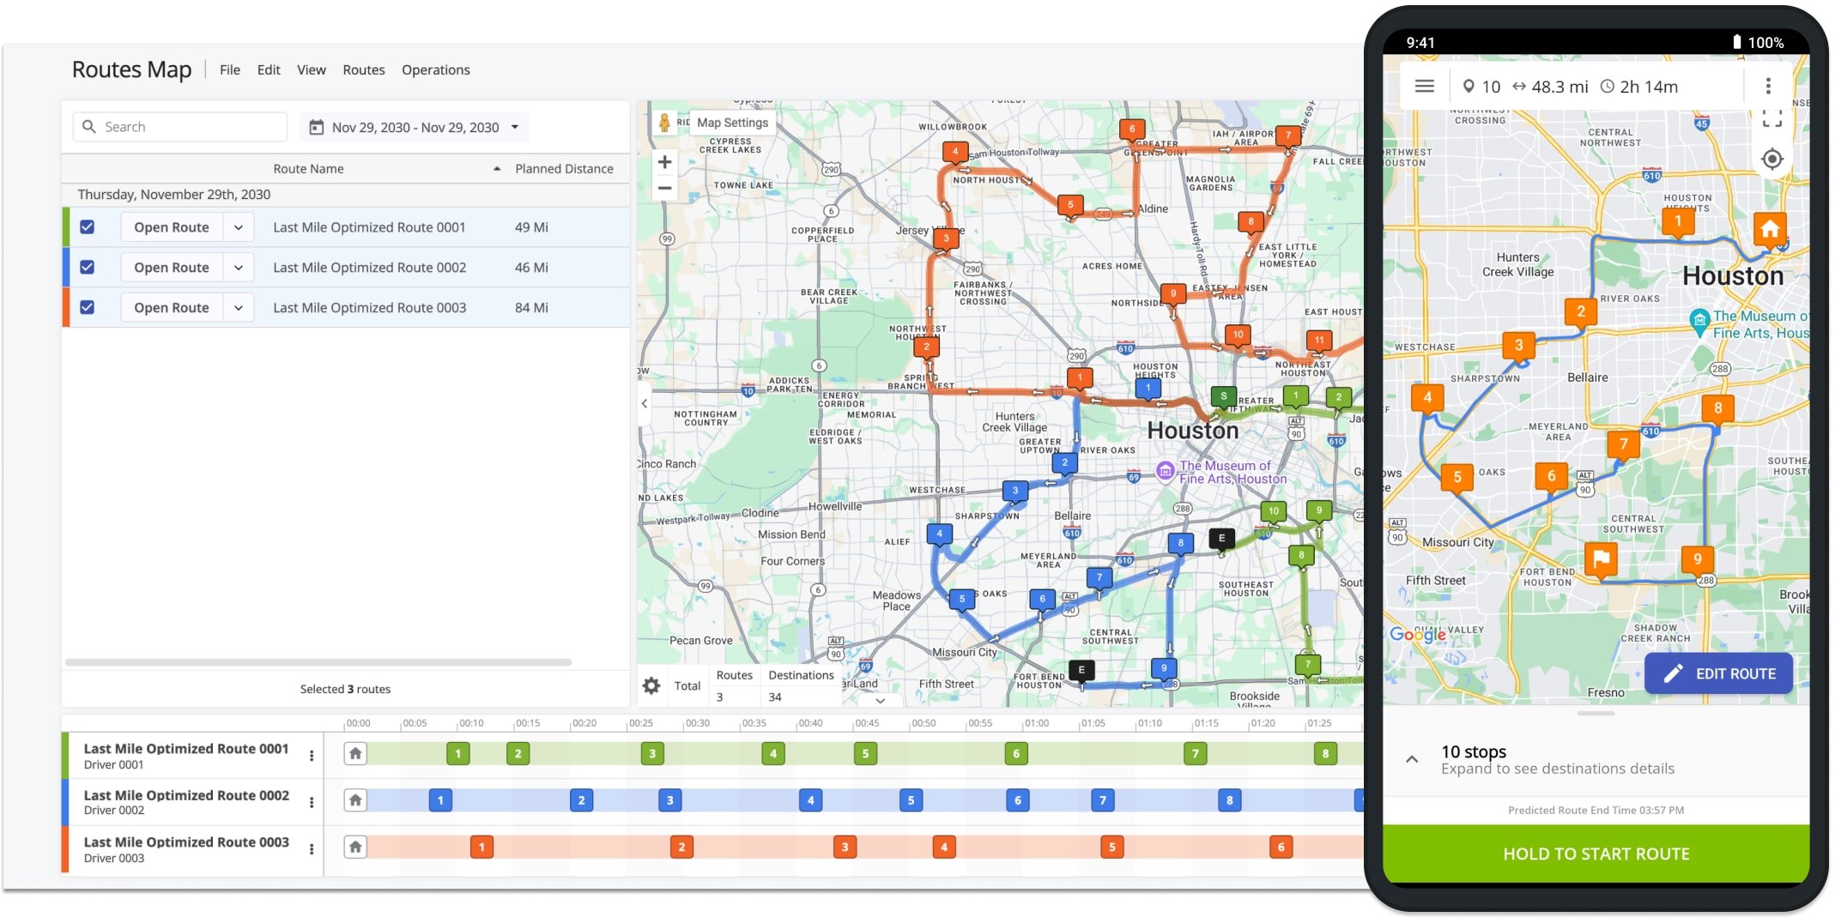The height and width of the screenshot is (923, 1835).
Task: Click 'Selected 3 routes' status text
Action: pyautogui.click(x=345, y=689)
